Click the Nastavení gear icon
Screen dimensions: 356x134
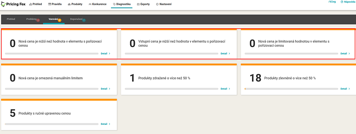click(x=157, y=4)
